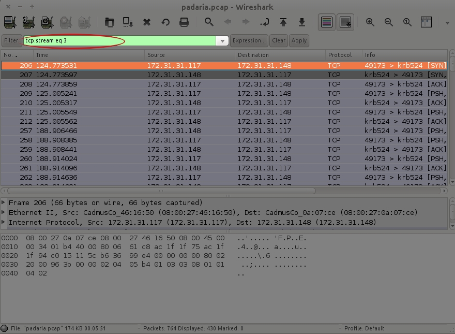The height and width of the screenshot is (334, 455).
Task: Jump to last packet icon
Action: pyautogui.click(x=302, y=22)
